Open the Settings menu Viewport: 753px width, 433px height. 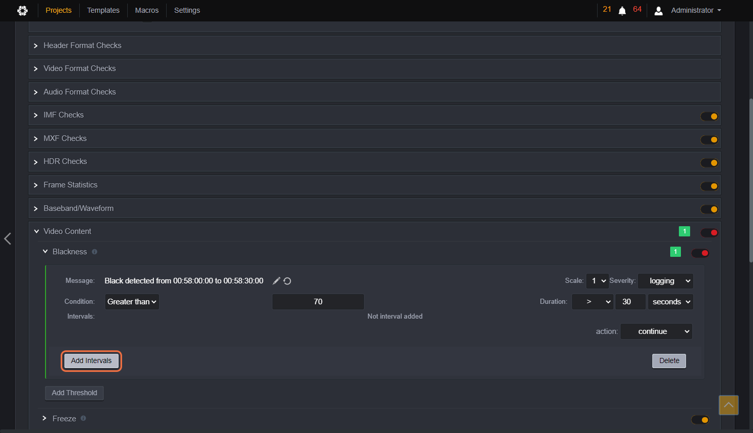point(187,10)
